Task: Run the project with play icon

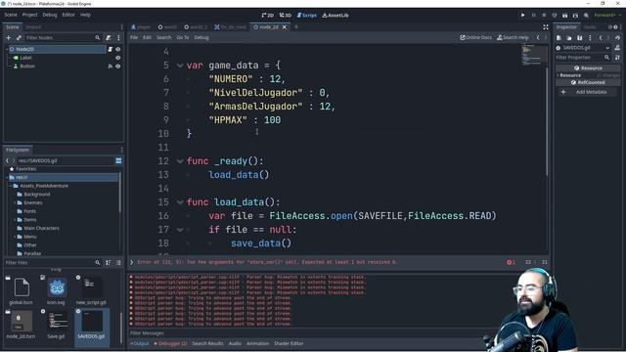Action: point(522,16)
